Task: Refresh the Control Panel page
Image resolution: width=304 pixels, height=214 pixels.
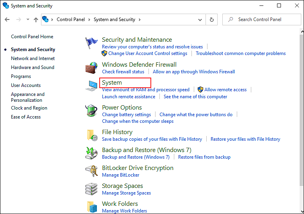Action: [212, 19]
